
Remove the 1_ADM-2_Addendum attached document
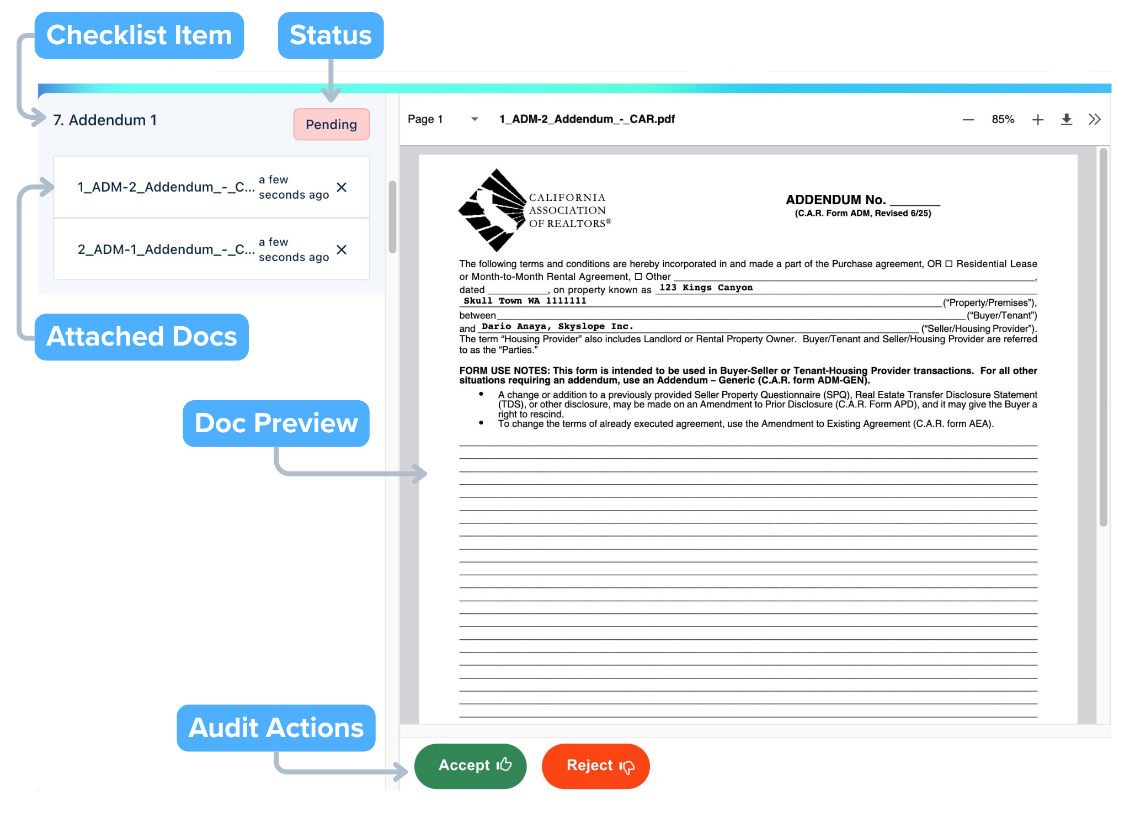point(342,188)
